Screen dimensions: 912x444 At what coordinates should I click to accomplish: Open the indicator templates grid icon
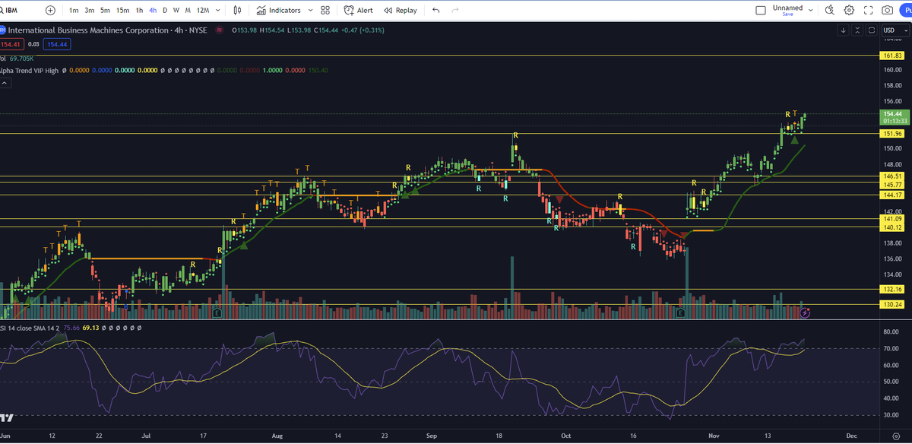[x=325, y=11]
